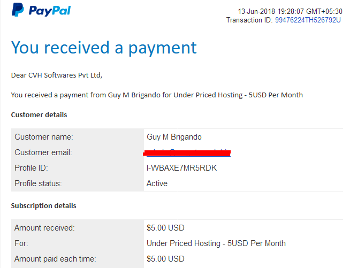This screenshot has height=268, width=350.
Task: Click the 'Profile status:' label
Action: pyautogui.click(x=38, y=183)
